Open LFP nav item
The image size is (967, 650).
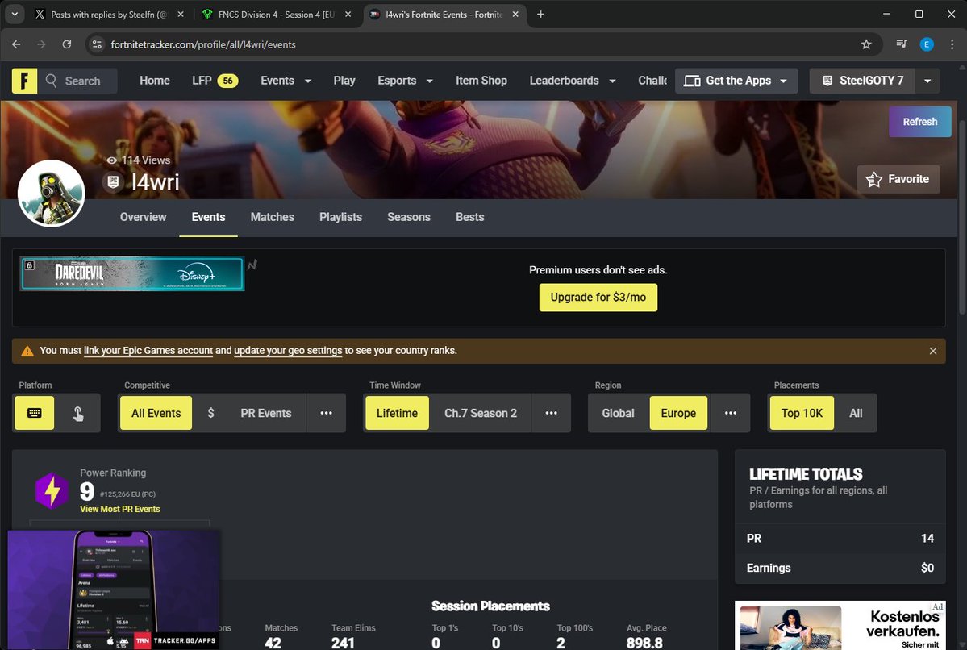click(215, 81)
